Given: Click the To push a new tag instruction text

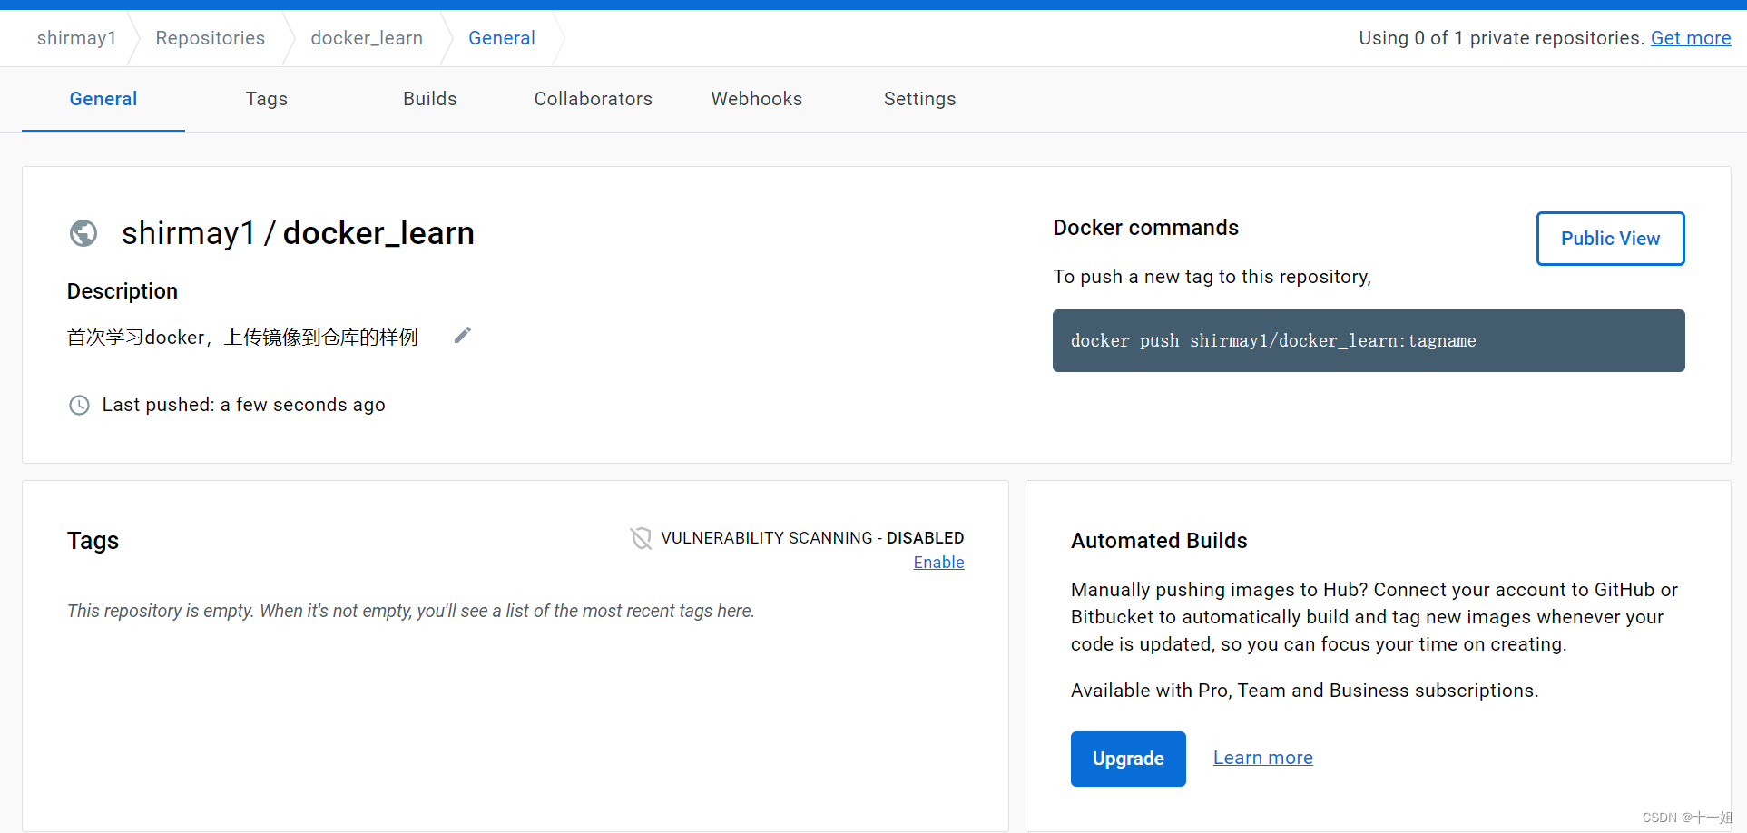Looking at the screenshot, I should [x=1212, y=277].
